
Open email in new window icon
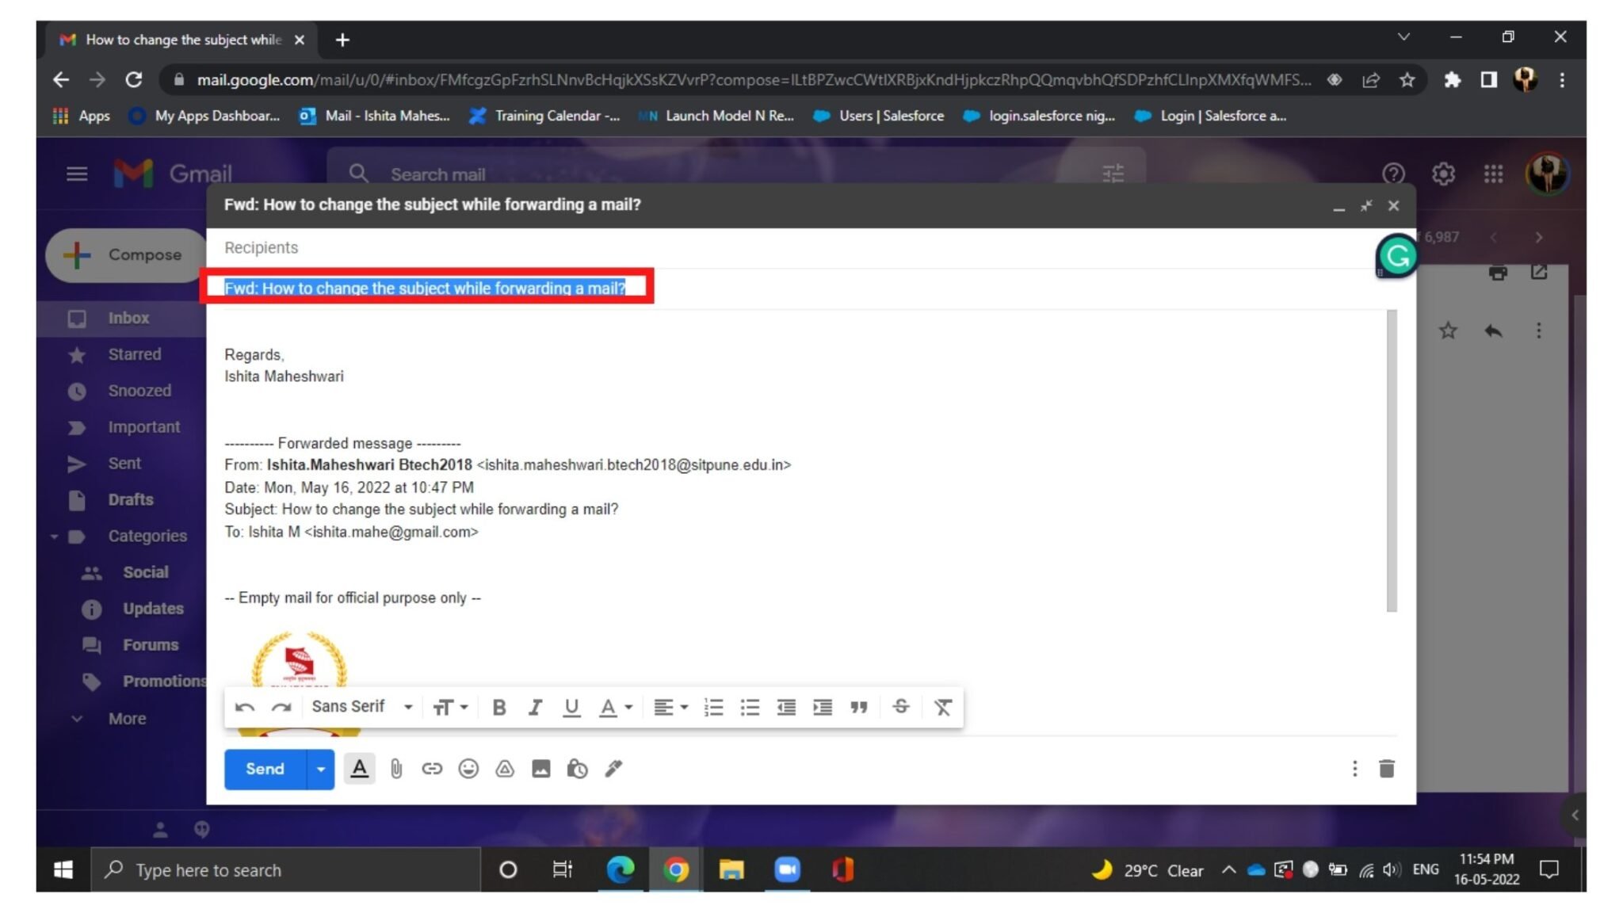pyautogui.click(x=1538, y=272)
